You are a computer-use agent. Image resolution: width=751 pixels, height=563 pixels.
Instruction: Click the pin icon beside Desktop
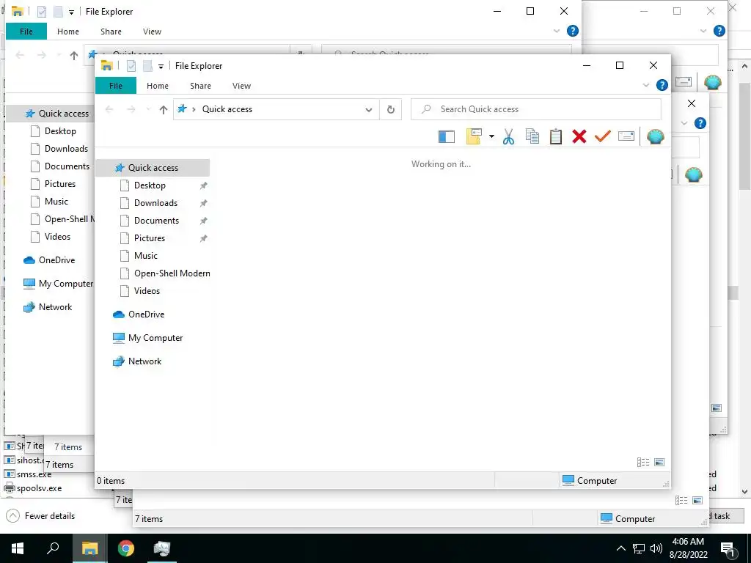tap(204, 185)
